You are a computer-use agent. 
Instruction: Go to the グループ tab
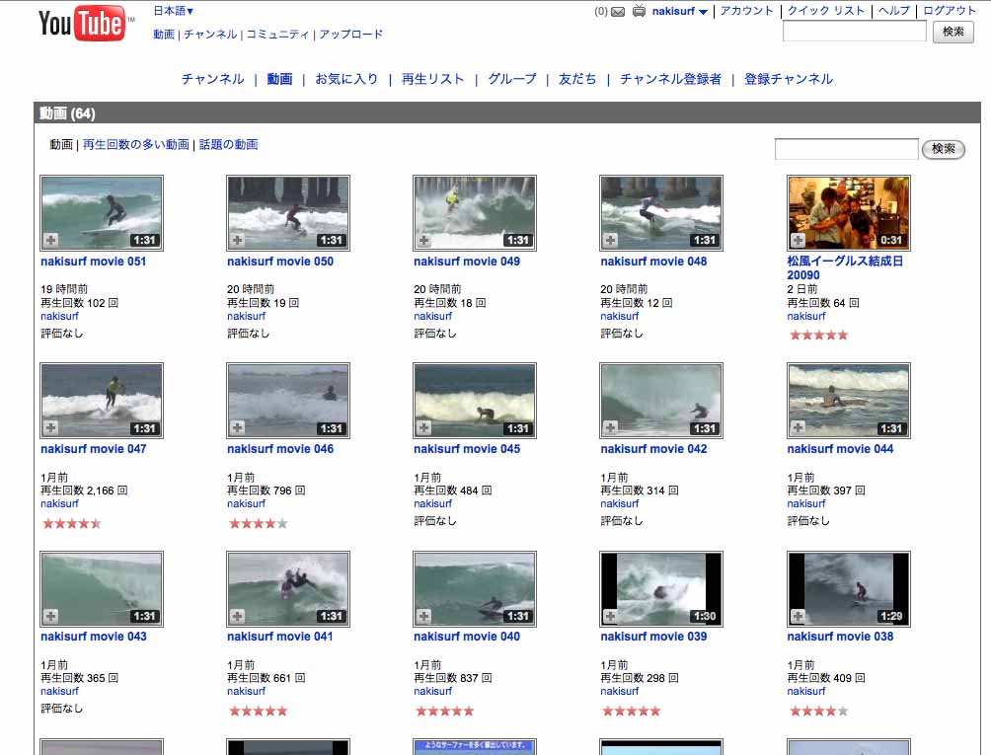point(512,79)
